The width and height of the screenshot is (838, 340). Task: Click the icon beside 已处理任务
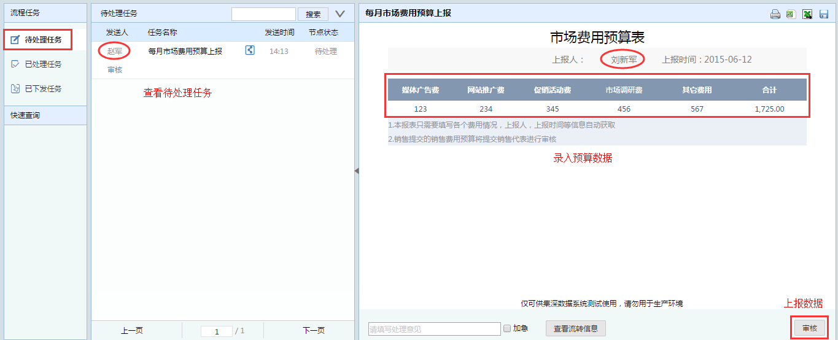pos(16,64)
